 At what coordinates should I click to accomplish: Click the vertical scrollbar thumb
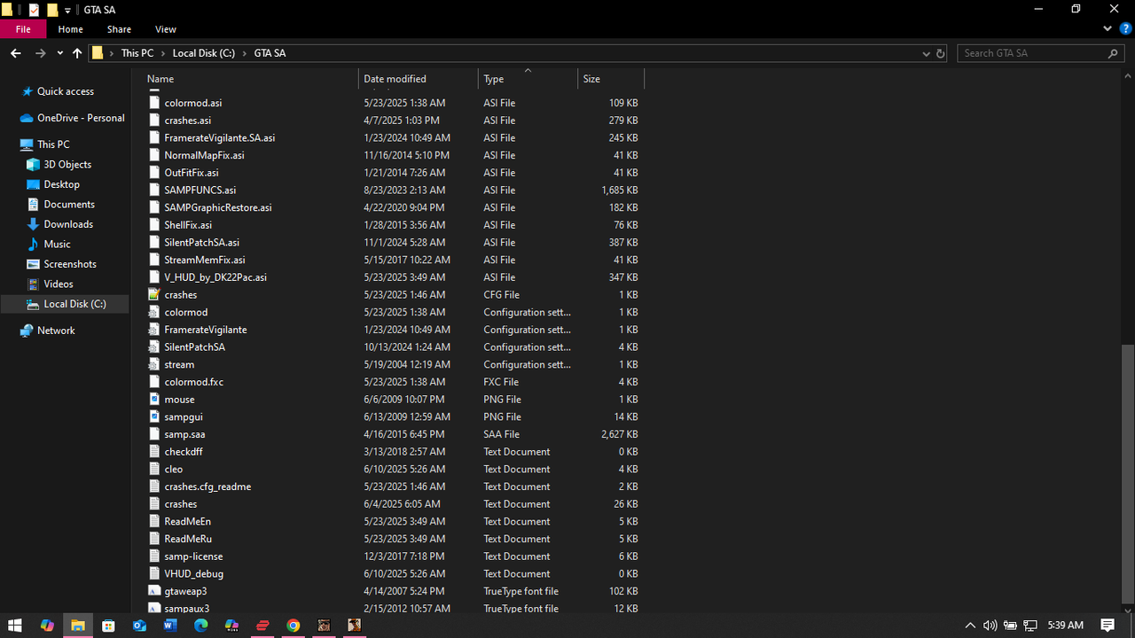tap(1128, 473)
